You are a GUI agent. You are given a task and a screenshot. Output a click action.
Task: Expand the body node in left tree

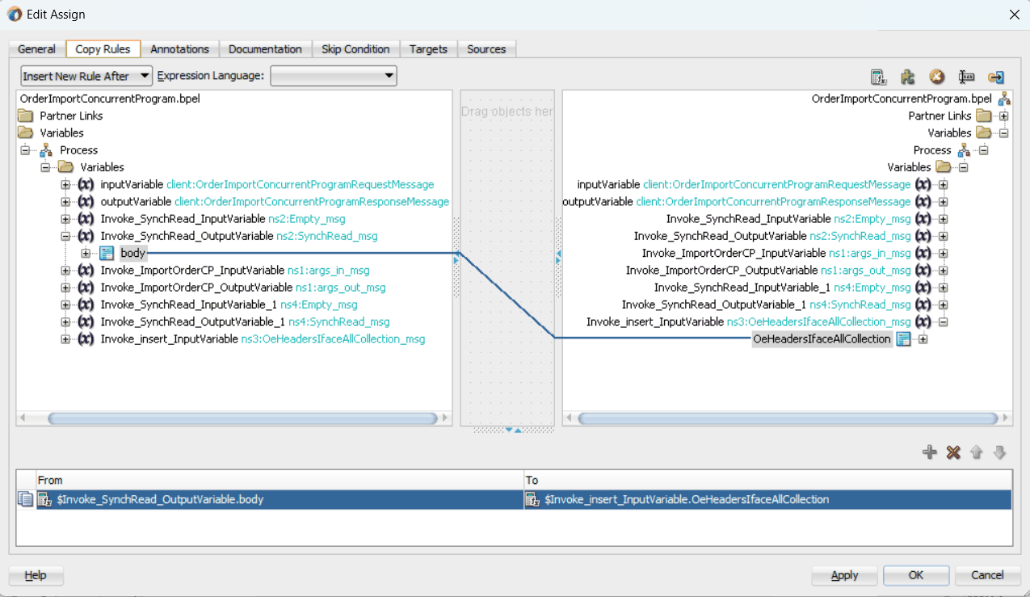click(x=86, y=254)
